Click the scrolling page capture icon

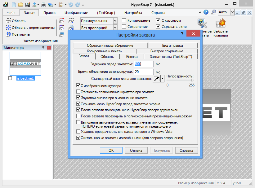(71, 28)
